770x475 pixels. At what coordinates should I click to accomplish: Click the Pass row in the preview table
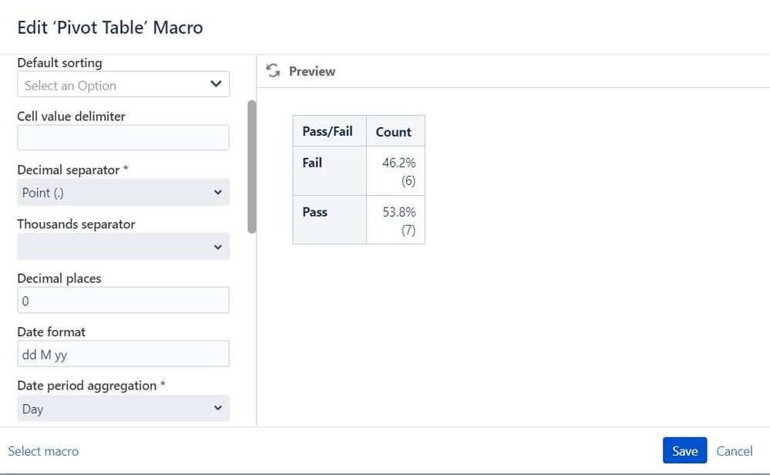pyautogui.click(x=314, y=212)
